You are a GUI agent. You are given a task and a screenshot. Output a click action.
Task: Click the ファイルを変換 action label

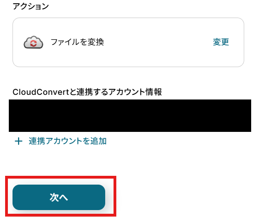pyautogui.click(x=77, y=42)
